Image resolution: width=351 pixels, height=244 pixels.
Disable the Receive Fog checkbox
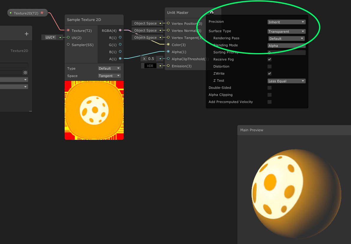pos(270,59)
